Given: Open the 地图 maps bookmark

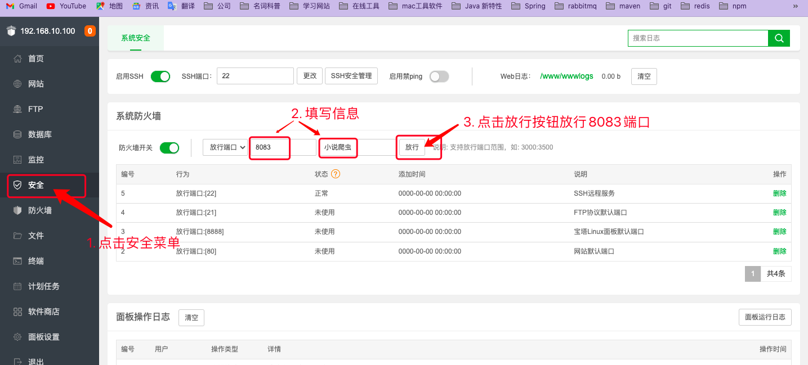Looking at the screenshot, I should point(109,6).
